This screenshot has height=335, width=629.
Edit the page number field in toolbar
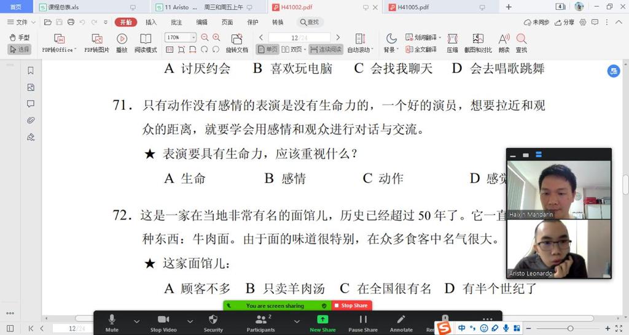pos(299,37)
